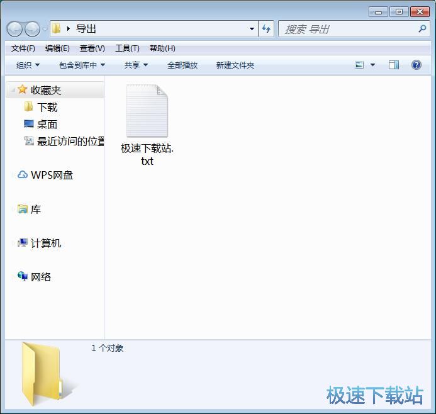
Task: Select 网络 in the navigation pane
Action: pos(41,277)
